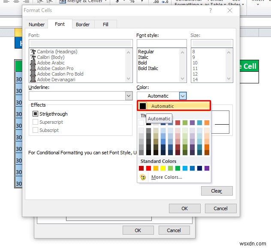Image resolution: width=271 pixels, height=248 pixels.
Task: Click the Clear button
Action: (x=217, y=191)
